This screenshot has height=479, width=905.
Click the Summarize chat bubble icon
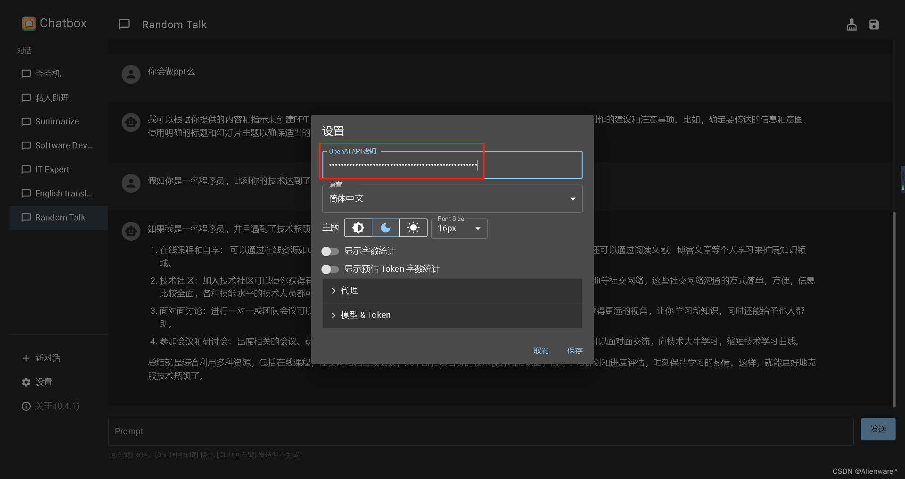(26, 122)
